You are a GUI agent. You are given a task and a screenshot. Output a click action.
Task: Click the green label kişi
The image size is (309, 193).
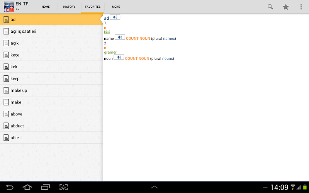107,32
